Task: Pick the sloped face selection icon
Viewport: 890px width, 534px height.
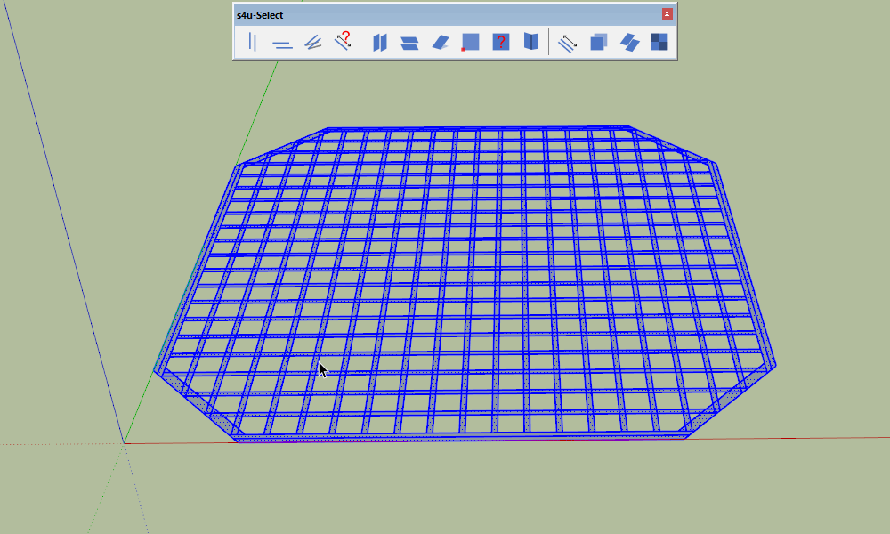Action: pyautogui.click(x=441, y=42)
